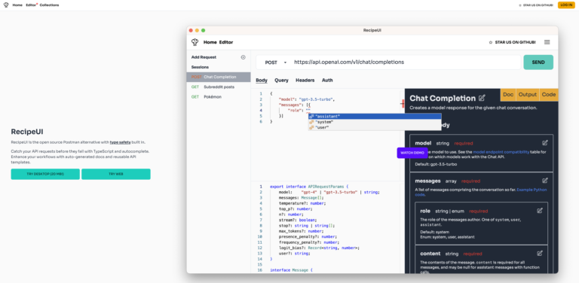
Task: Open the hamburger menu in the demo window
Action: point(547,42)
